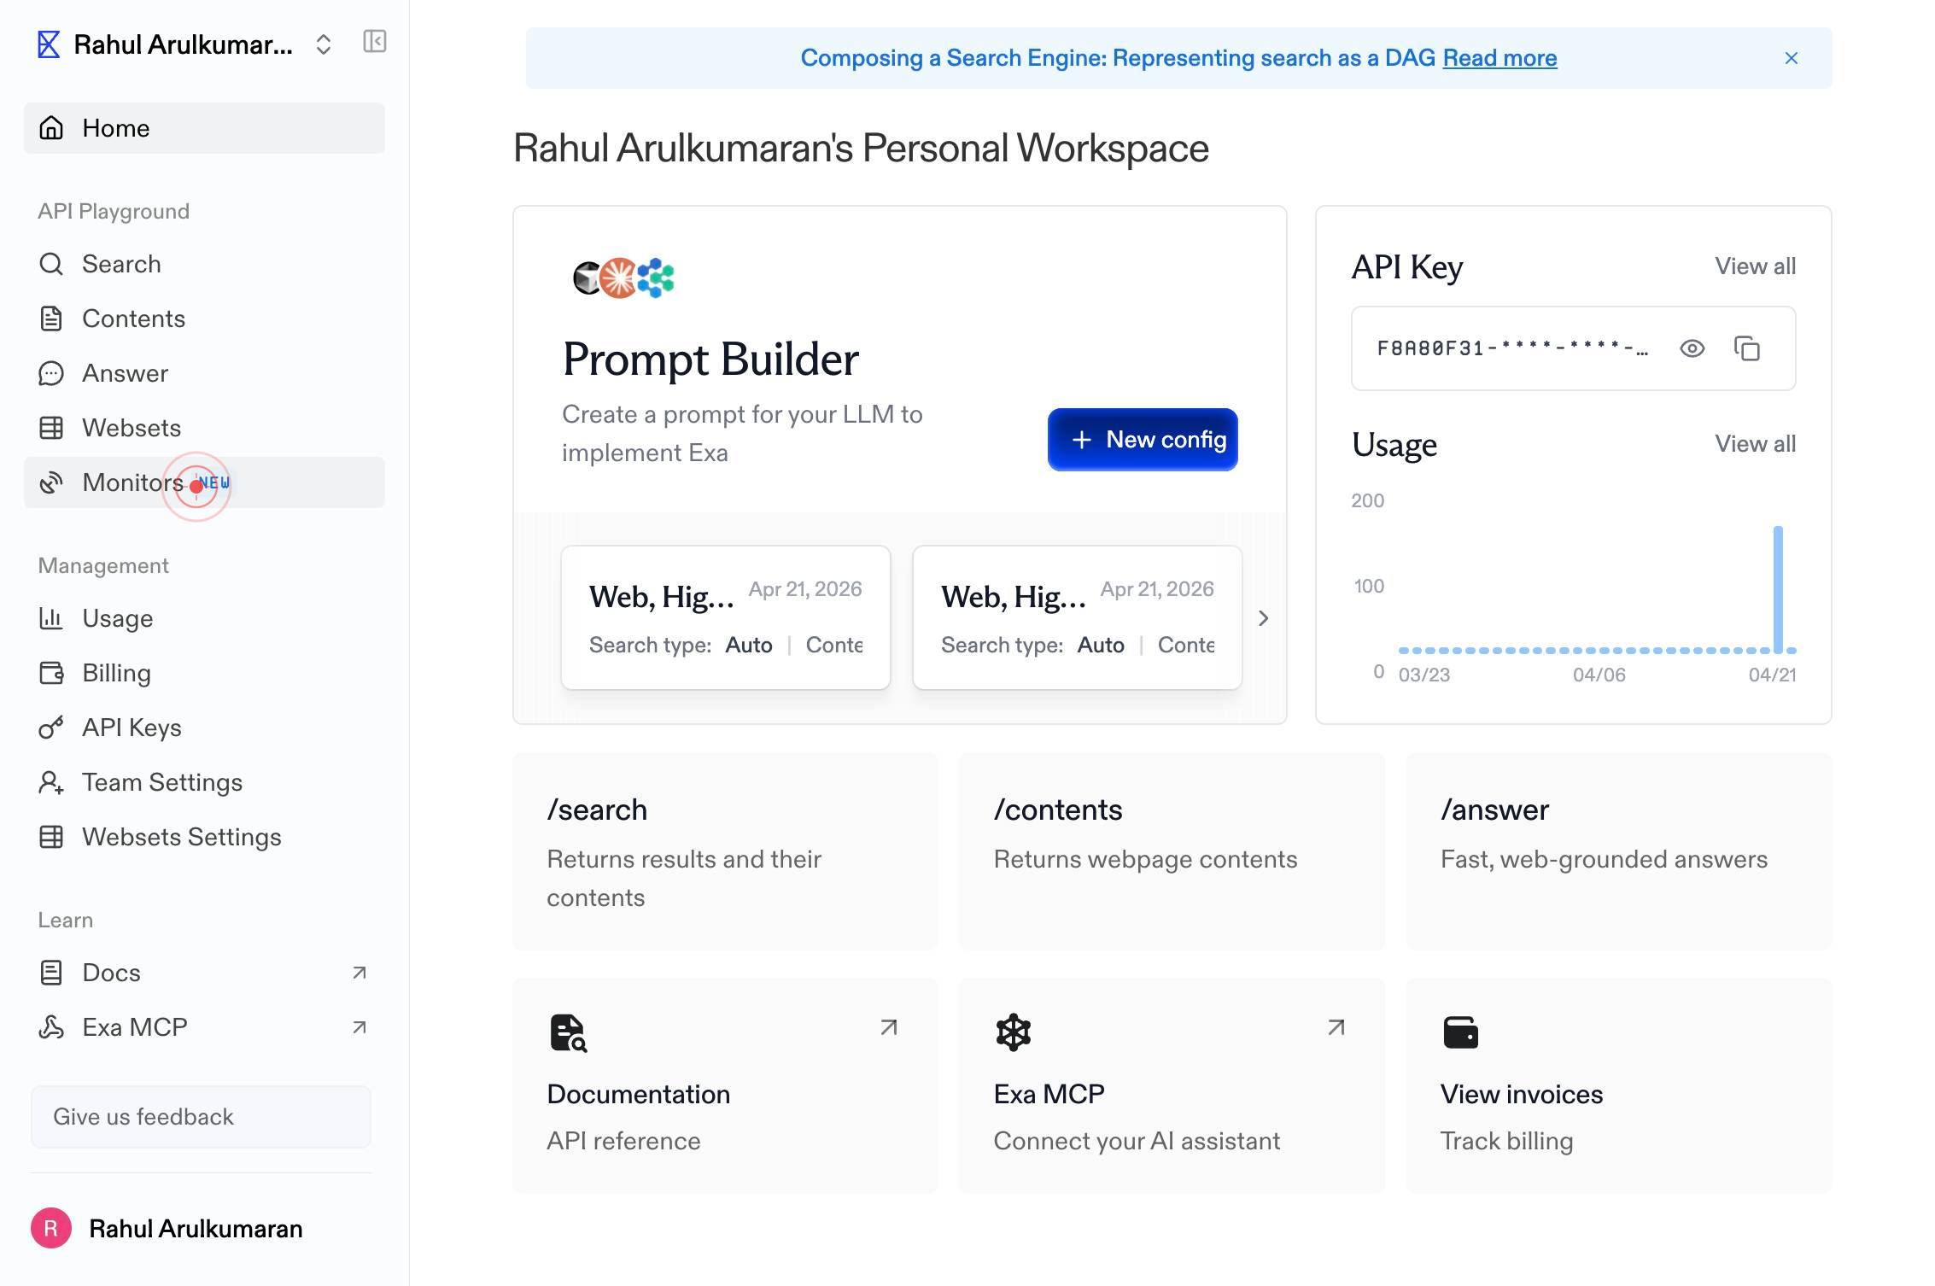Open Answer playground

pos(204,373)
